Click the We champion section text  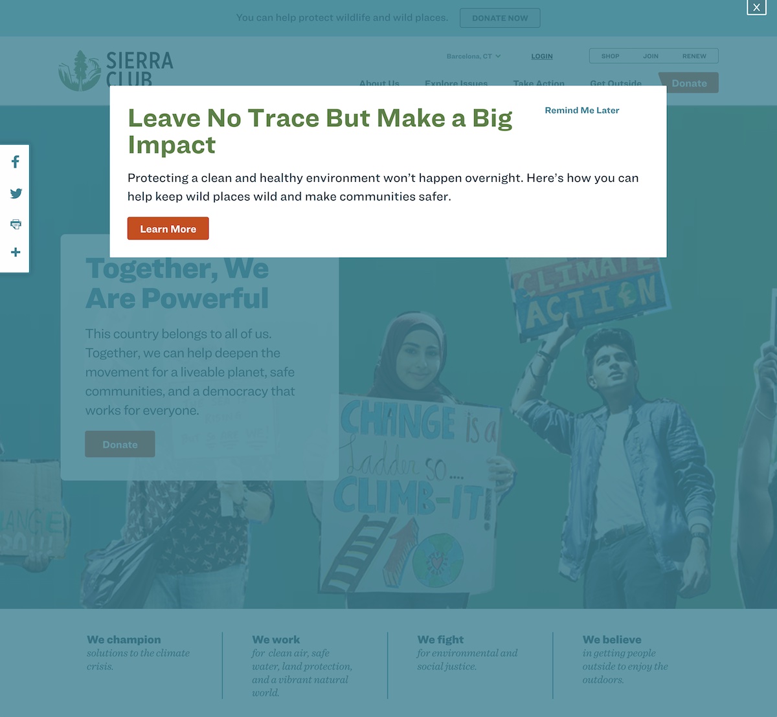coord(139,653)
